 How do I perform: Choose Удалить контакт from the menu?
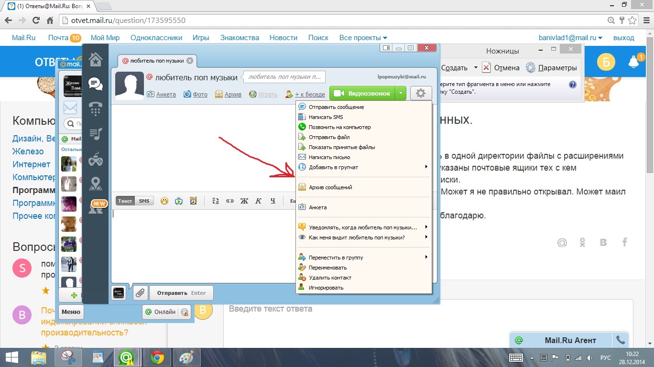364,278
